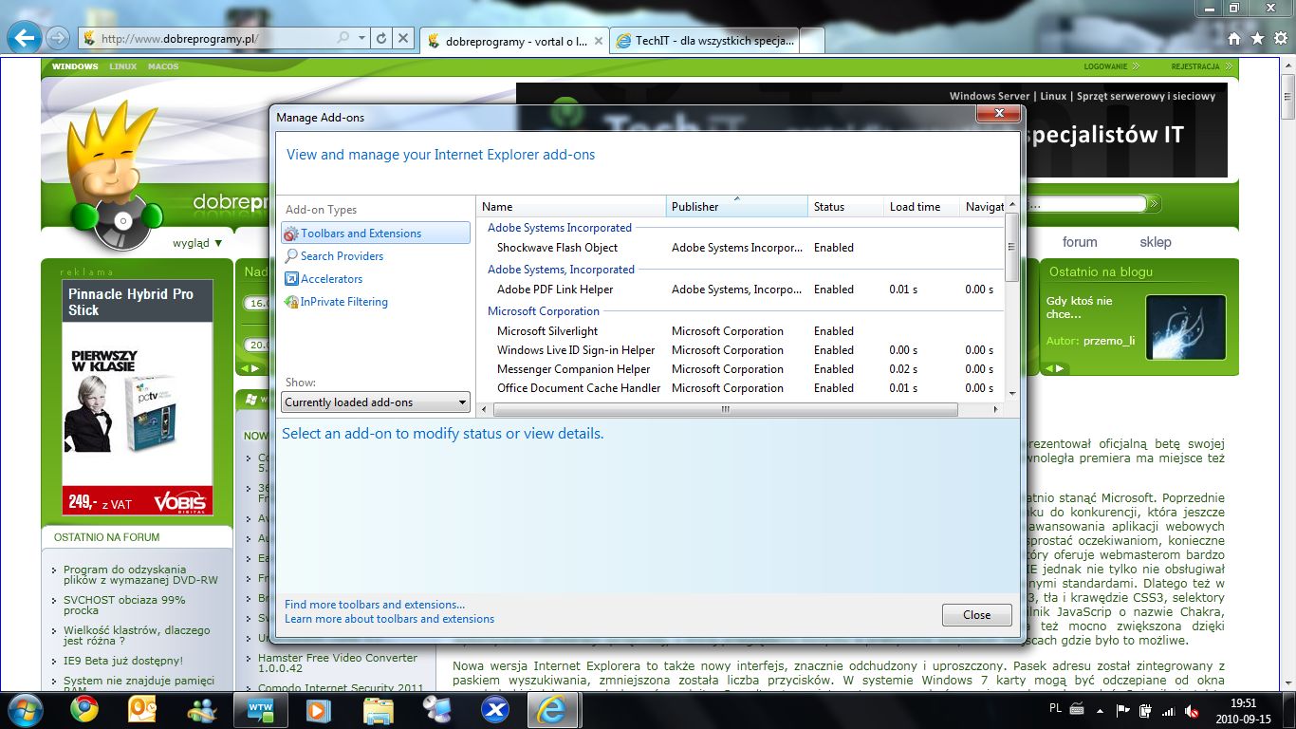
Task: Click the search magnifier in address bar
Action: [x=343, y=39]
